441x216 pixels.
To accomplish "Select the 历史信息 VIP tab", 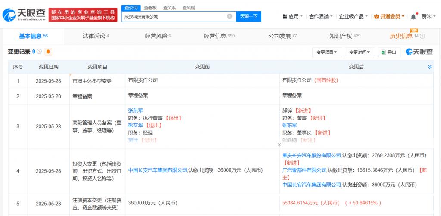I will [404, 36].
